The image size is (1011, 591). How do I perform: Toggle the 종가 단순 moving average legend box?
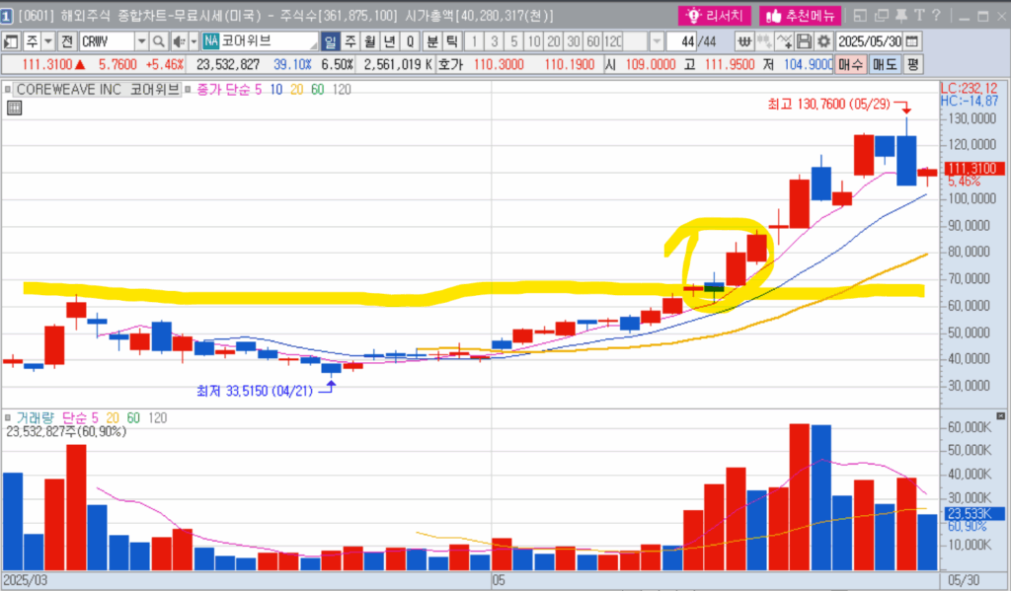tap(188, 90)
